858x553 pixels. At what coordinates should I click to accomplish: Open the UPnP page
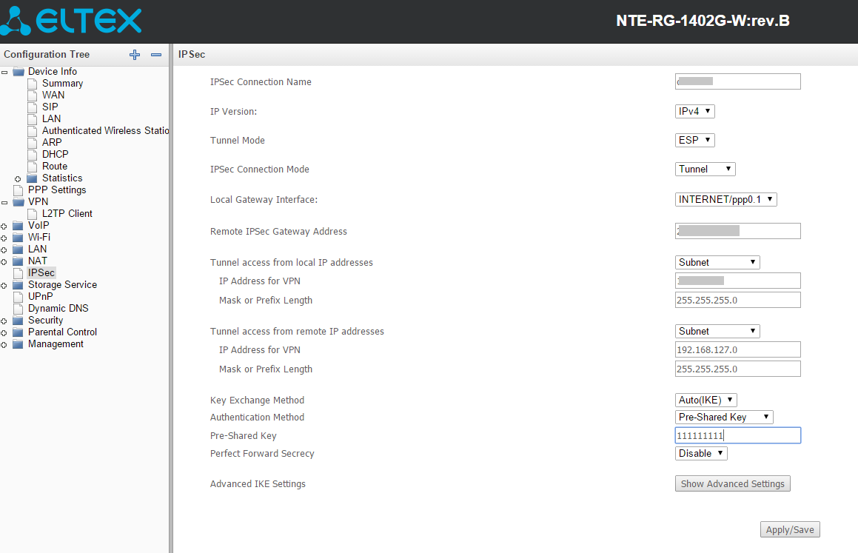(x=41, y=296)
